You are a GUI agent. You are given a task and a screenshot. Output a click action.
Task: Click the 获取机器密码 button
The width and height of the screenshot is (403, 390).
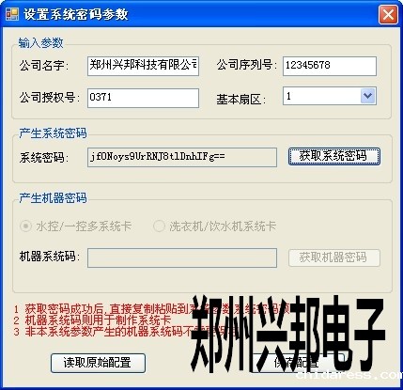pyautogui.click(x=333, y=257)
